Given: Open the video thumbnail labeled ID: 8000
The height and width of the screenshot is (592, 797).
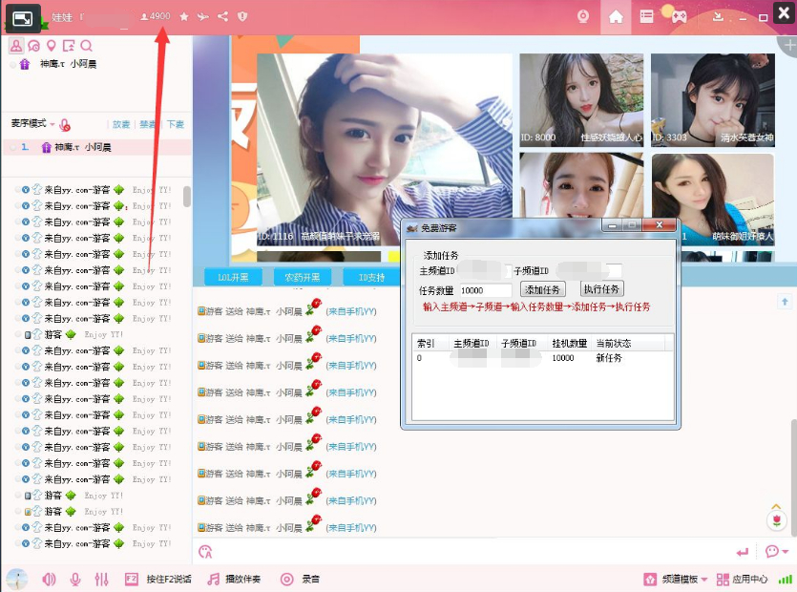Looking at the screenshot, I should [x=581, y=100].
